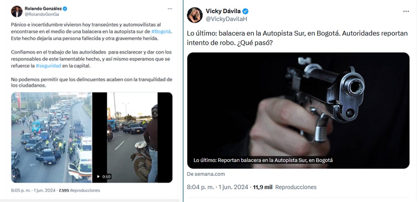Open Rolando González tweet's three-dot more menu
This screenshot has width=420, height=202.
170,9
